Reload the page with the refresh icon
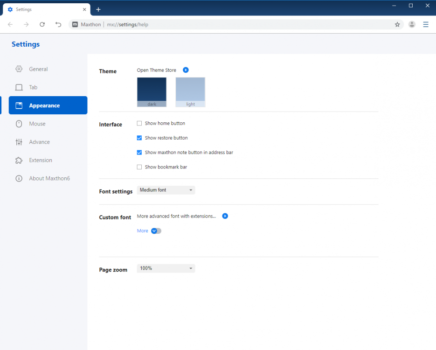The width and height of the screenshot is (436, 350). 42,24
